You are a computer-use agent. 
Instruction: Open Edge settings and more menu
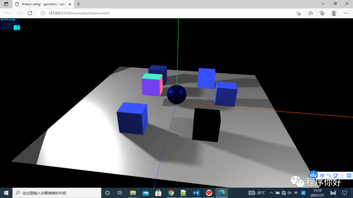346,13
